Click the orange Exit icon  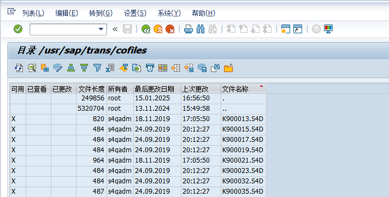(x=158, y=29)
